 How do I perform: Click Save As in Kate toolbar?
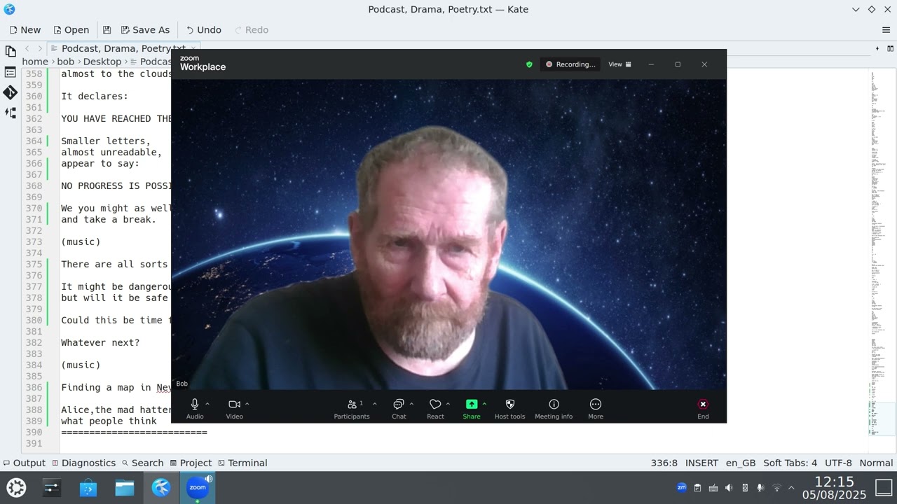coord(145,30)
